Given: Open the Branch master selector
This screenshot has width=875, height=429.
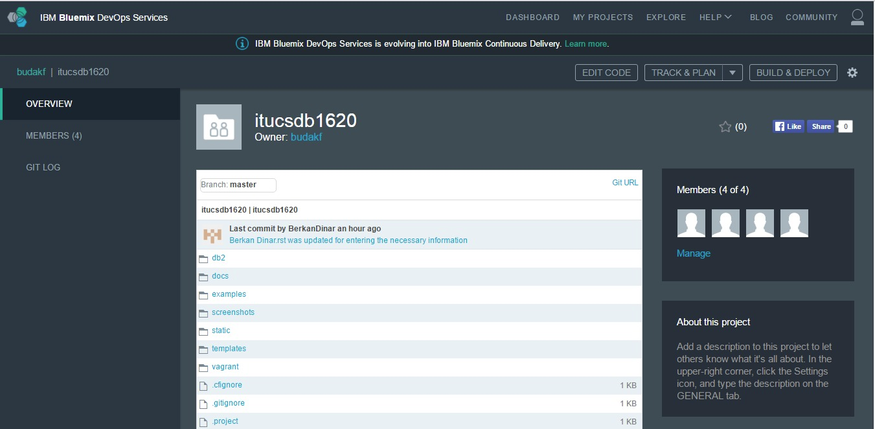Looking at the screenshot, I should (x=238, y=185).
